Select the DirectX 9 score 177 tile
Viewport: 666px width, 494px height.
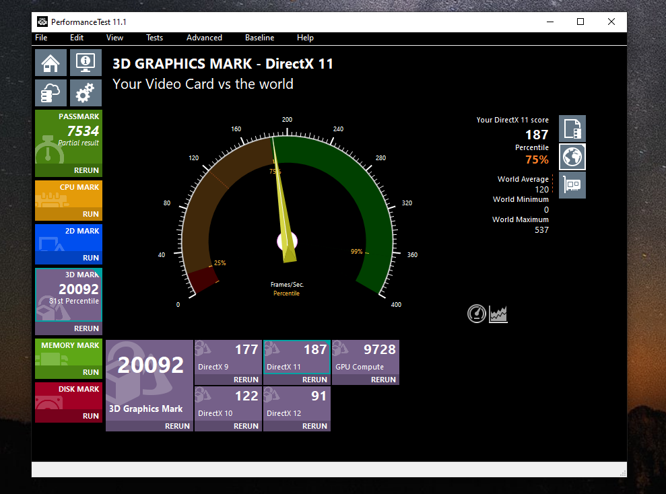[228, 357]
